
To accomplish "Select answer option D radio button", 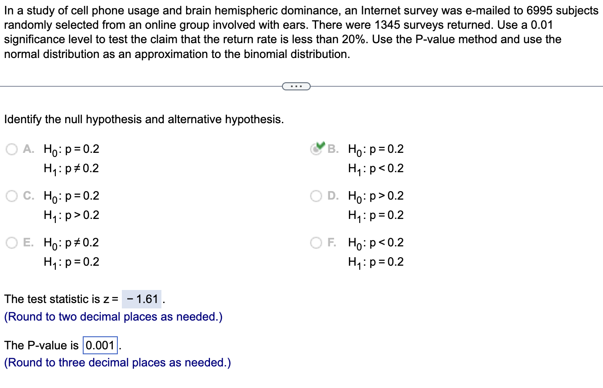I will (316, 196).
